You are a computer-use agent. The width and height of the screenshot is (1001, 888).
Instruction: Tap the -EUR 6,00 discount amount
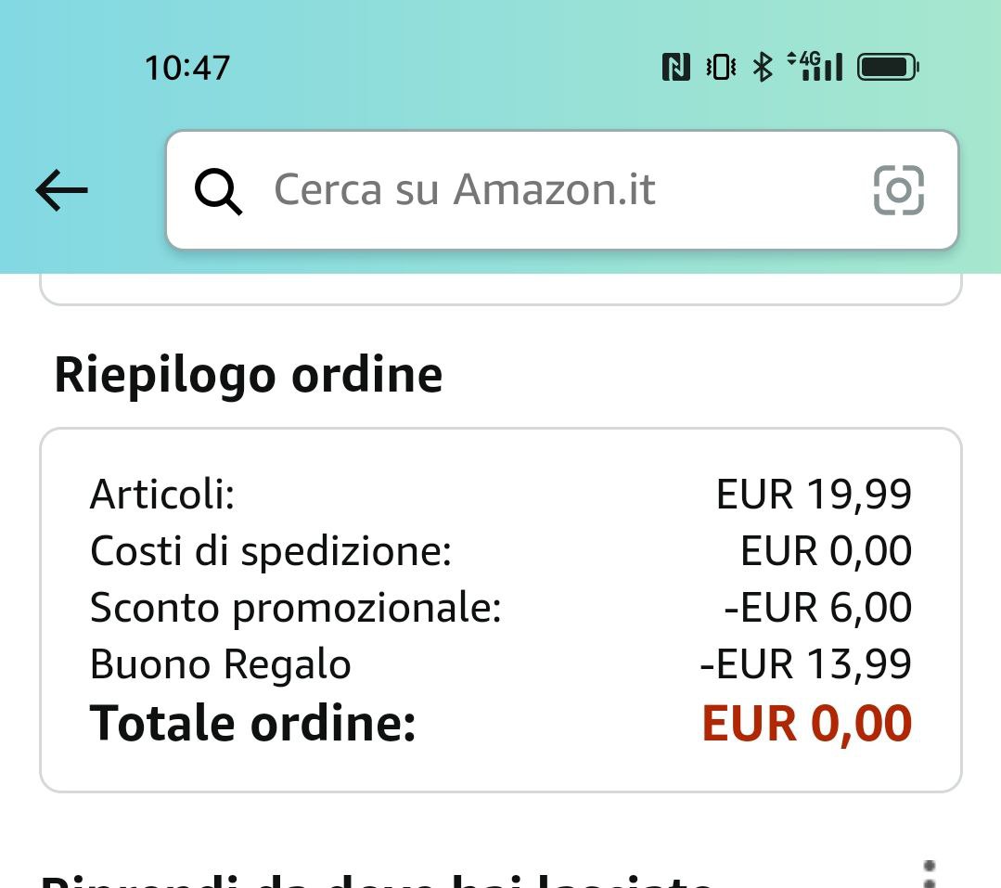(817, 608)
